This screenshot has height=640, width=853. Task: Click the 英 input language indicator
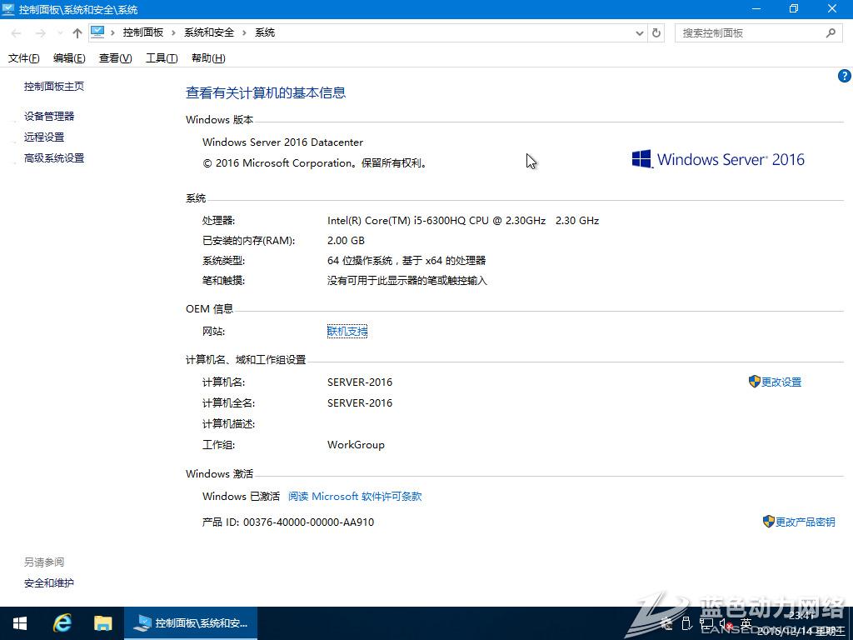(x=746, y=623)
